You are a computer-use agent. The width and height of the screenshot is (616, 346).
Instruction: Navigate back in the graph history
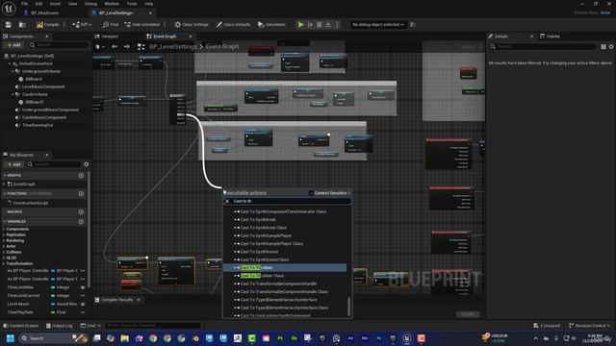[x=115, y=47]
